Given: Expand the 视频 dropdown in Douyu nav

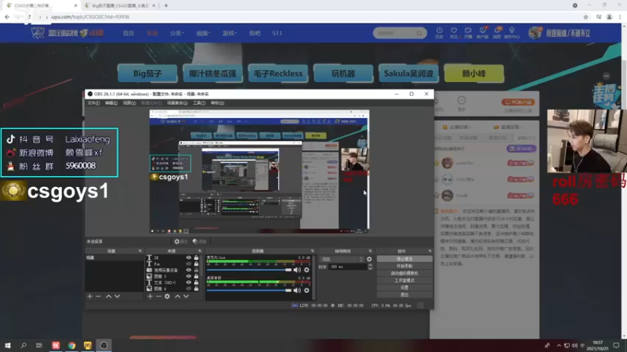Looking at the screenshot, I should [203, 33].
